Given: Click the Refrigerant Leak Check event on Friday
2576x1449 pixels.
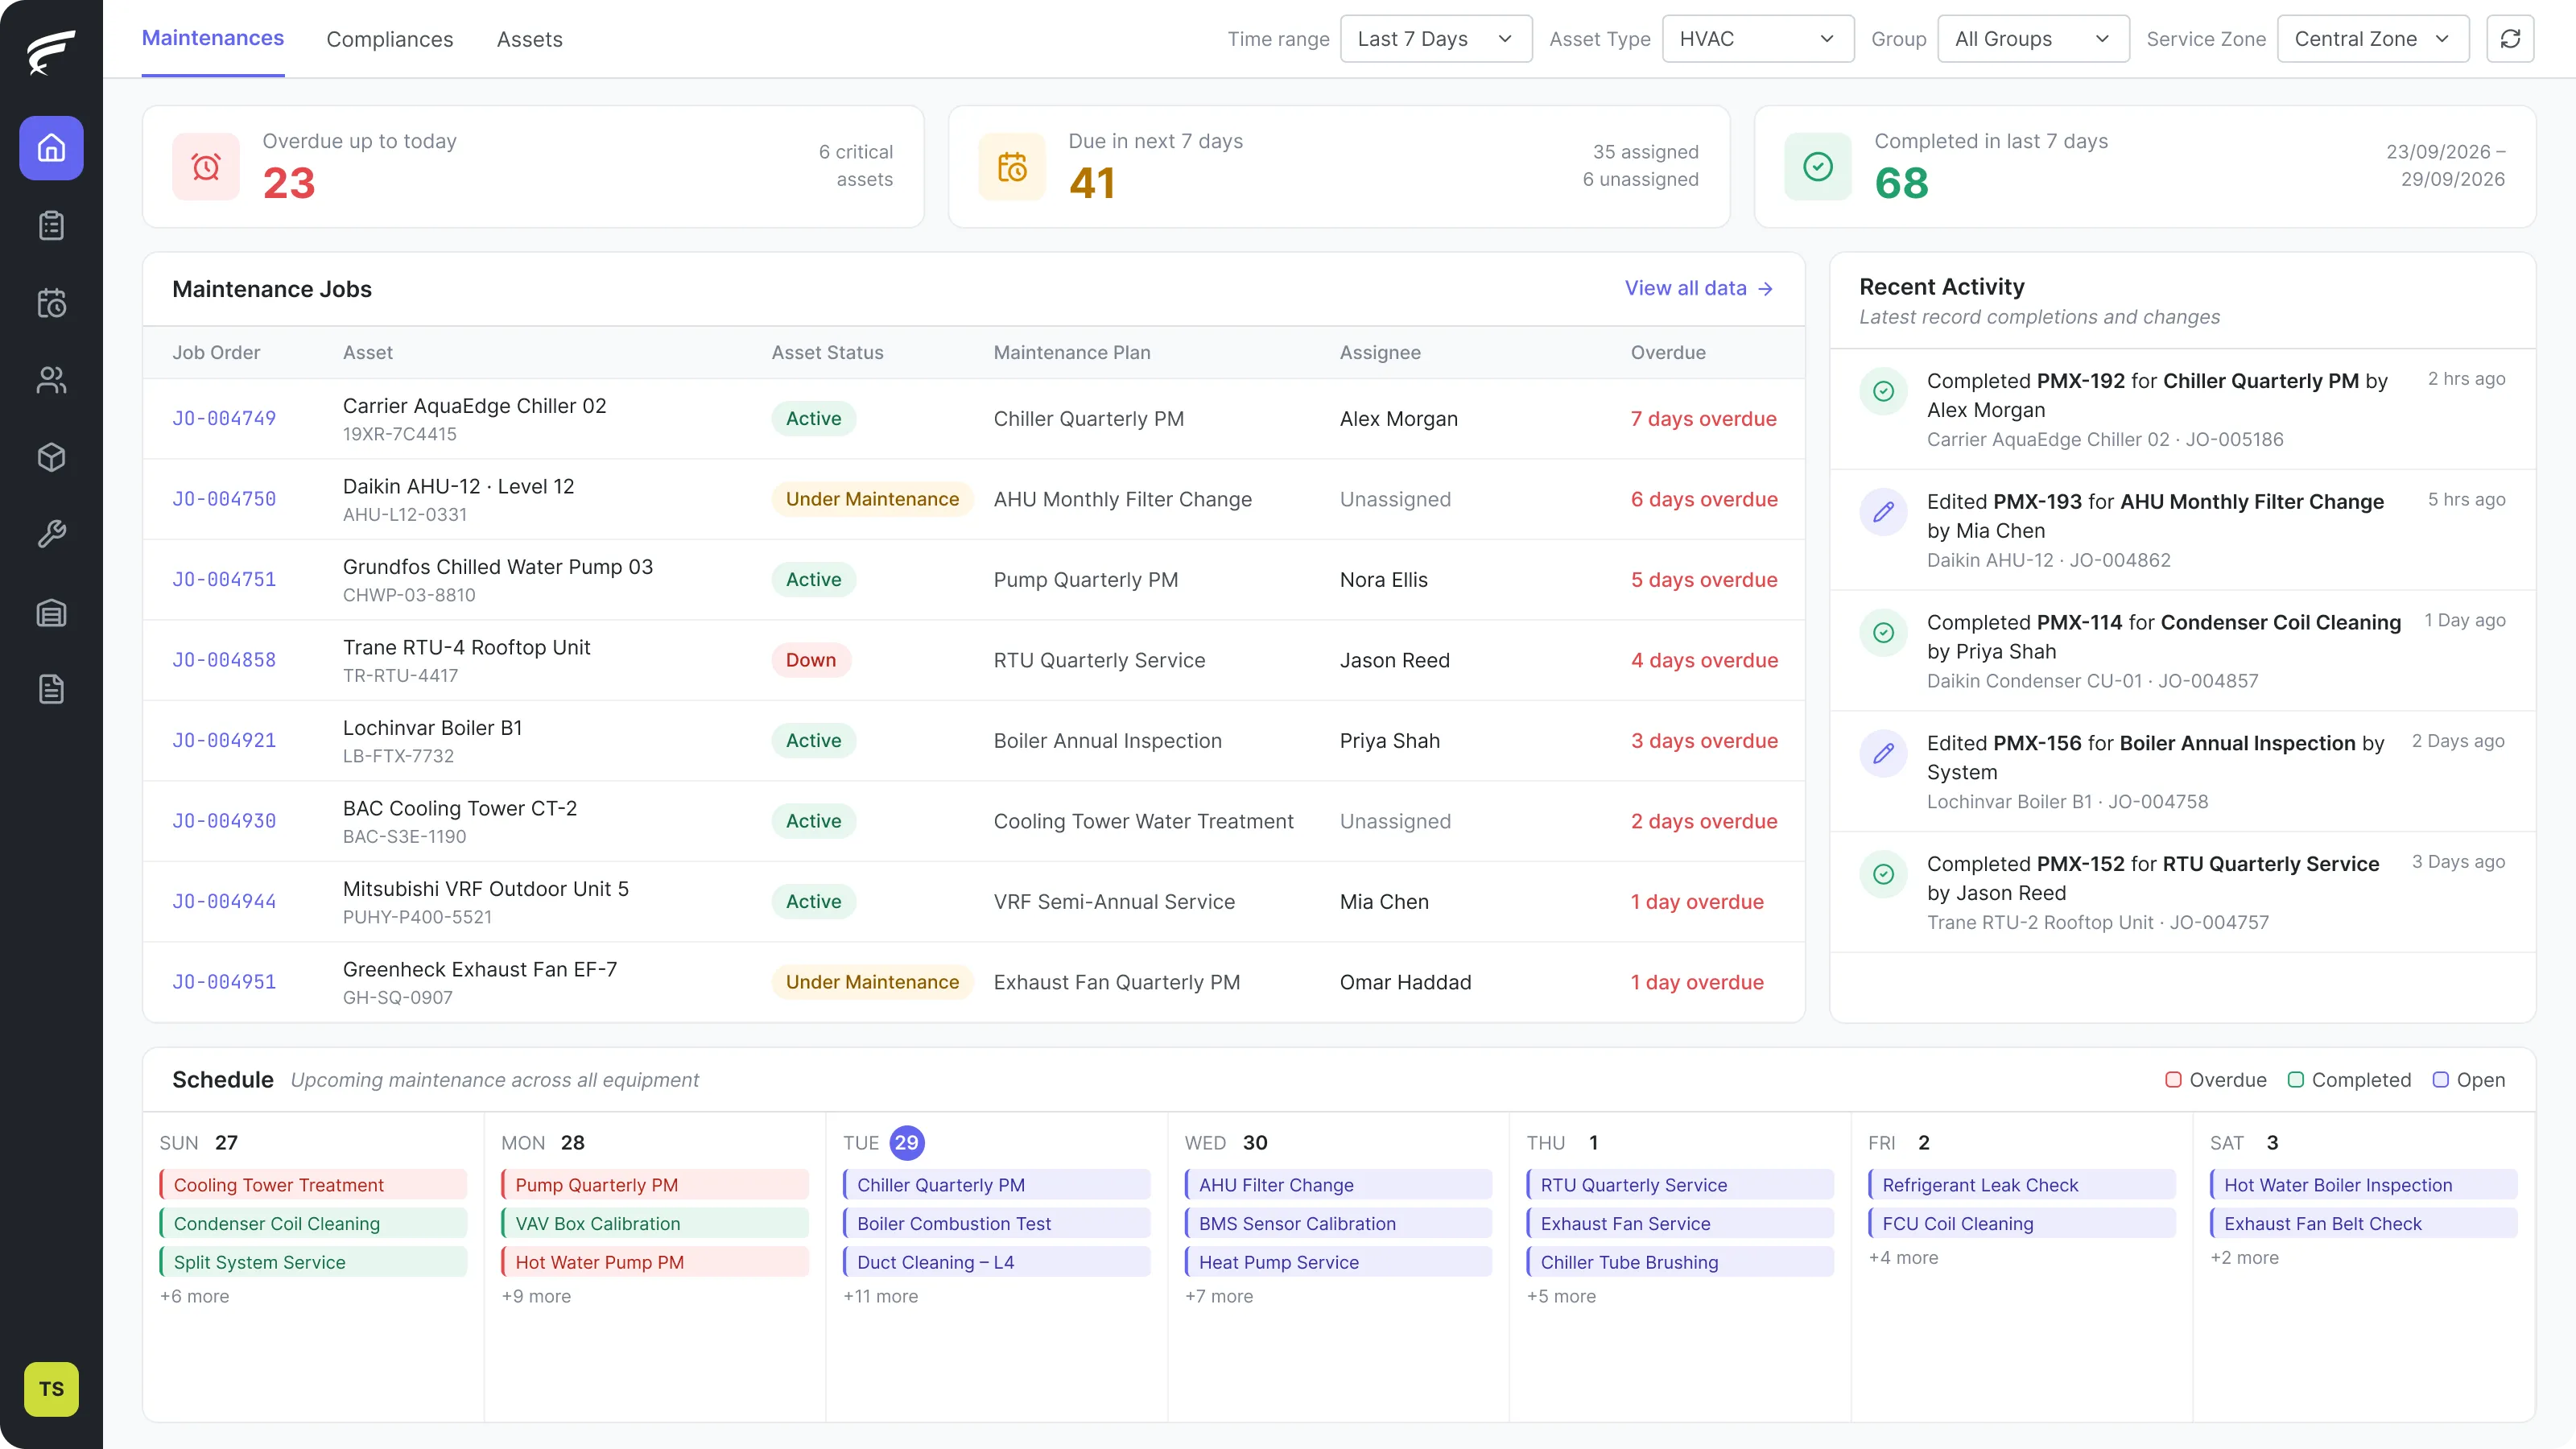Looking at the screenshot, I should tap(2022, 1185).
